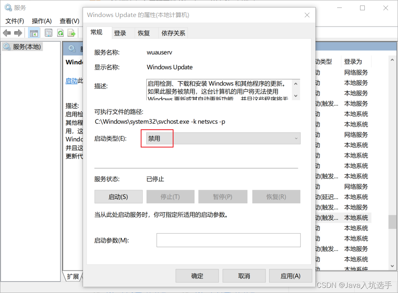Maximize the Services window
The width and height of the screenshot is (398, 293).
click(362, 8)
